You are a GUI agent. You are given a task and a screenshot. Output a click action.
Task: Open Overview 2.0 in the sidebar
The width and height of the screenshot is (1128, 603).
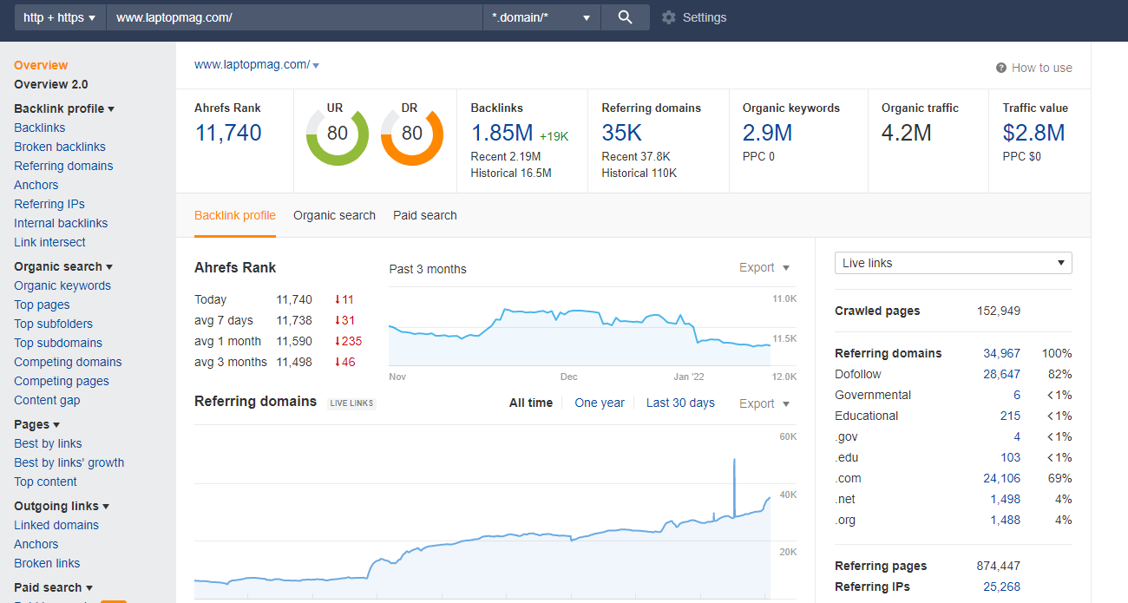[51, 84]
